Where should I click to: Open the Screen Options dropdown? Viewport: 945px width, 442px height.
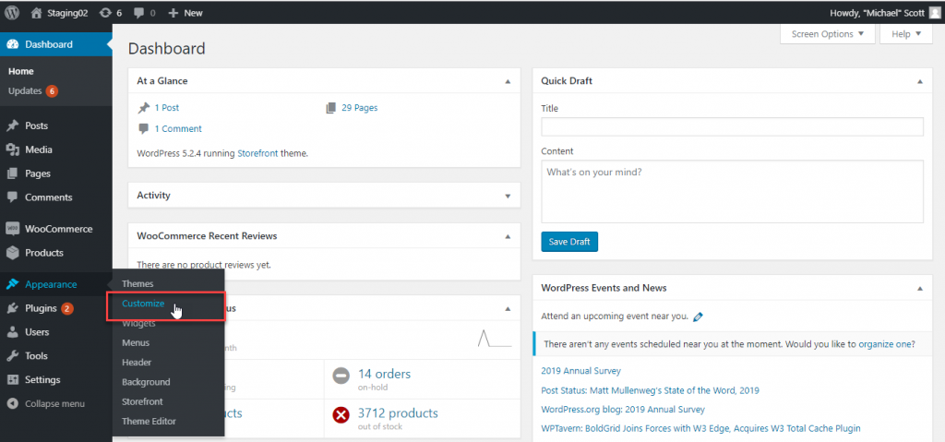[x=828, y=34]
